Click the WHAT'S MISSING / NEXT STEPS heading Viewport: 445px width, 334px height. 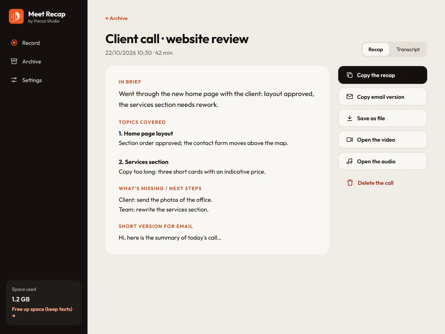click(x=160, y=188)
